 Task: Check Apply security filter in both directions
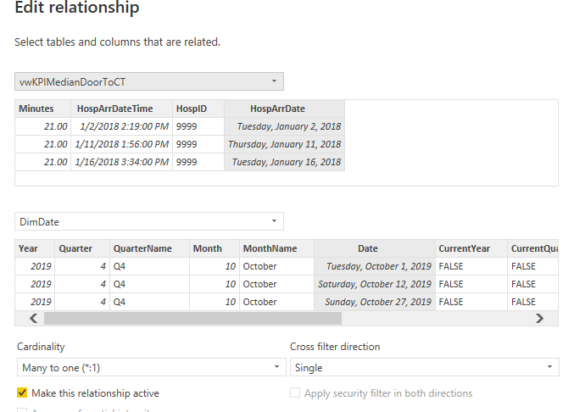pos(295,393)
